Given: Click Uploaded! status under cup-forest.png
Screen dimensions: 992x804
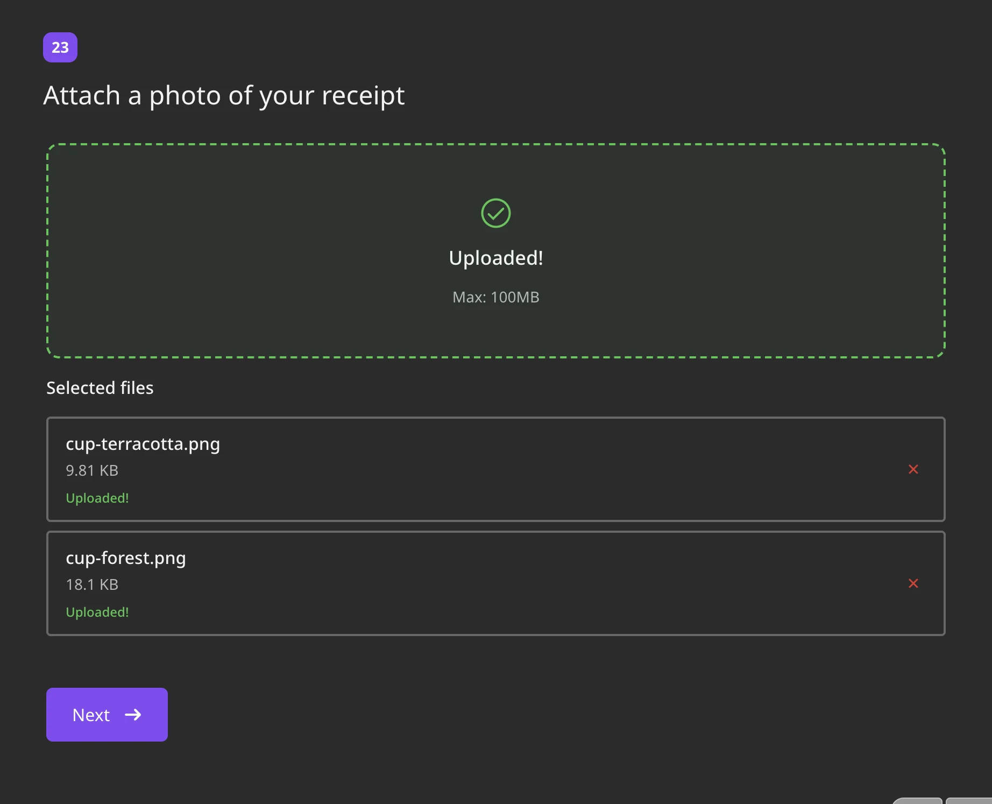Looking at the screenshot, I should [x=97, y=612].
